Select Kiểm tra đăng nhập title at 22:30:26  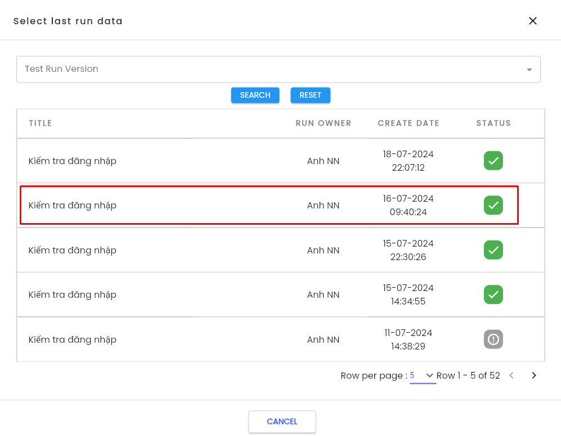tap(72, 251)
